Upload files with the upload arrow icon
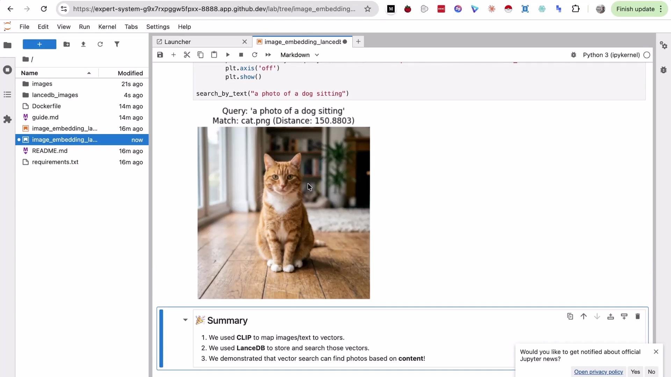 point(83,44)
